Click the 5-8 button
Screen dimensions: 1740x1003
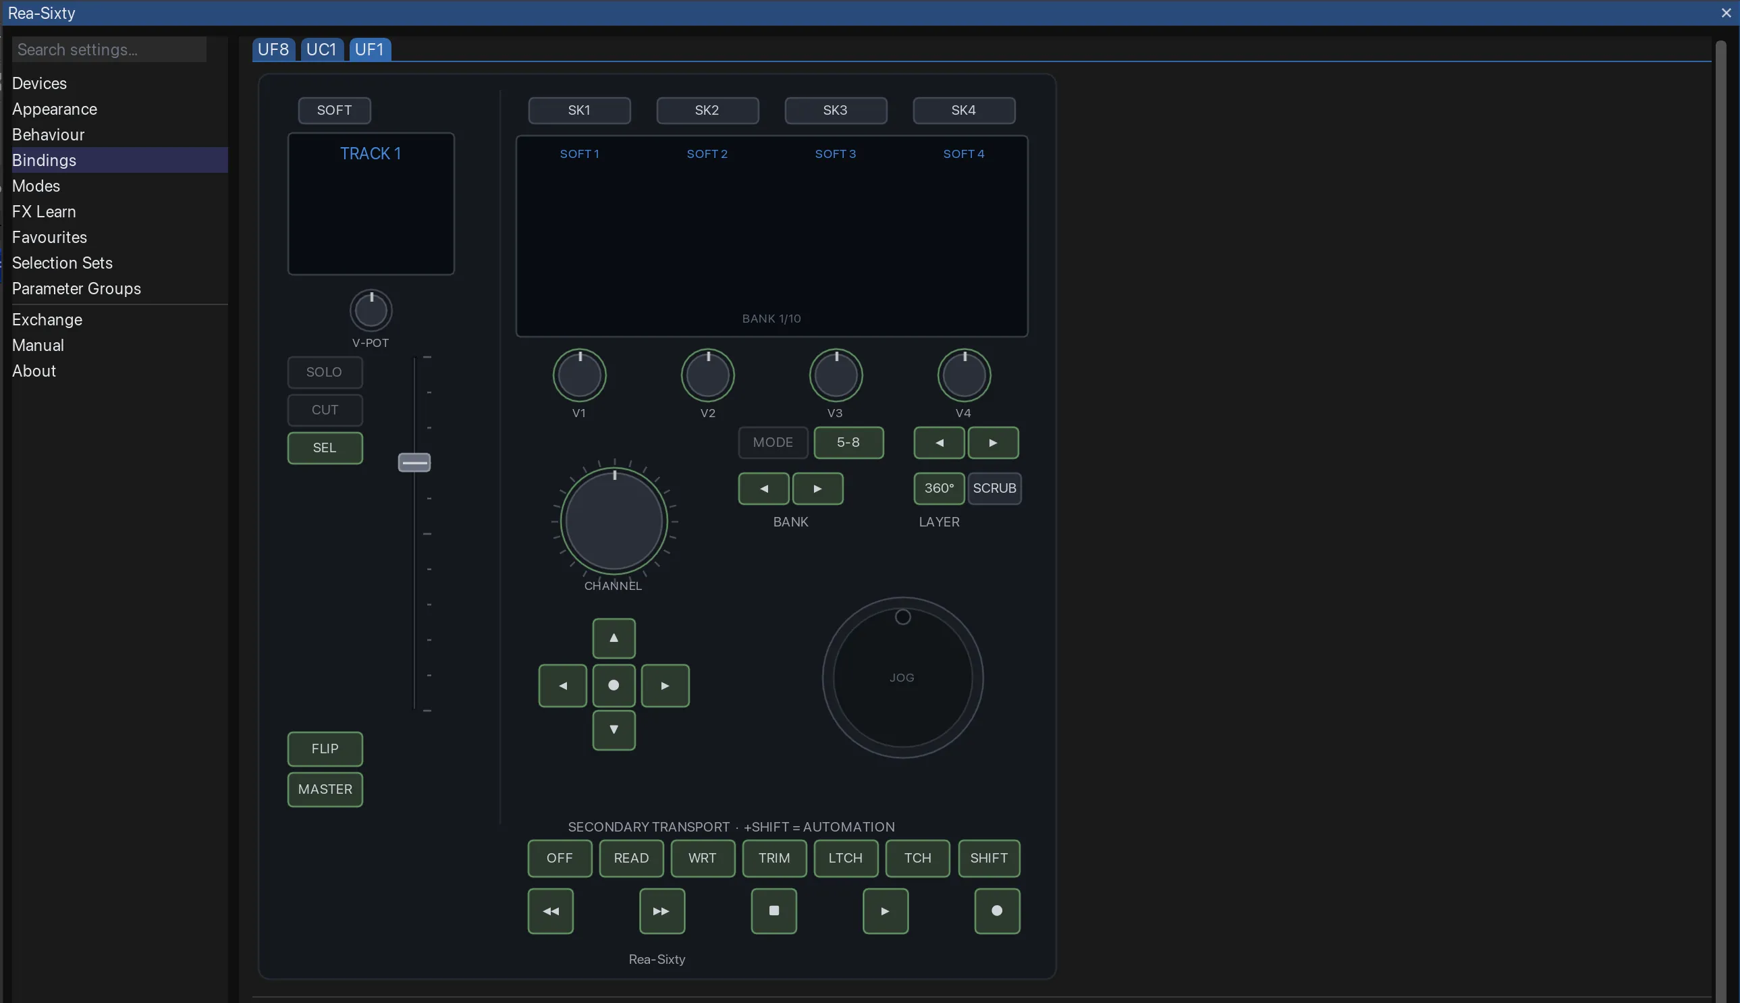pos(848,443)
